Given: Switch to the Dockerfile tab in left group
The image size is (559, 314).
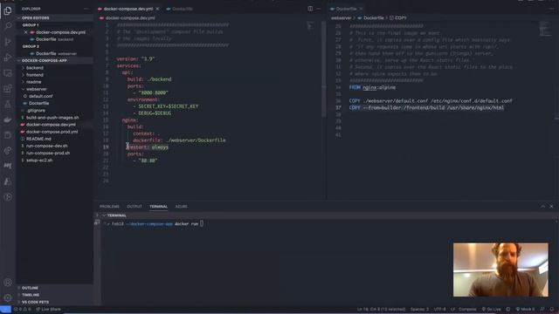Looking at the screenshot, I should (x=183, y=9).
